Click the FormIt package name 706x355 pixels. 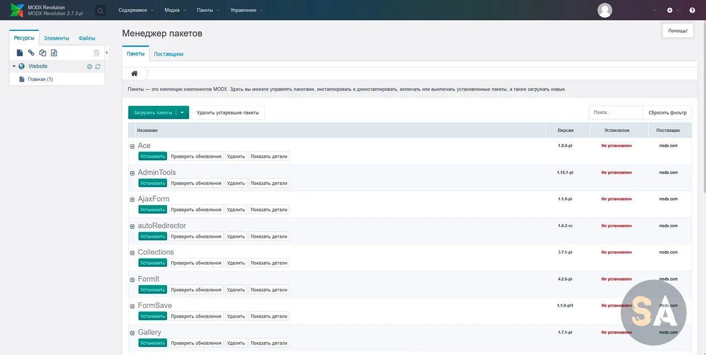pyautogui.click(x=148, y=279)
